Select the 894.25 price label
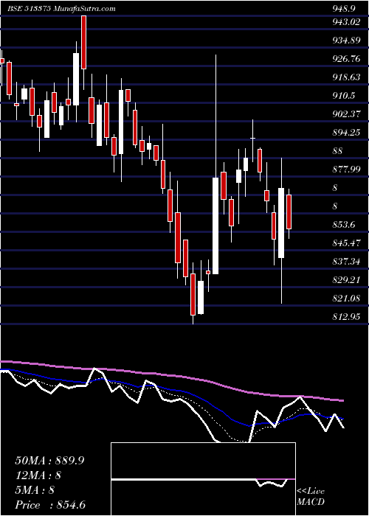The image size is (369, 516). point(346,133)
